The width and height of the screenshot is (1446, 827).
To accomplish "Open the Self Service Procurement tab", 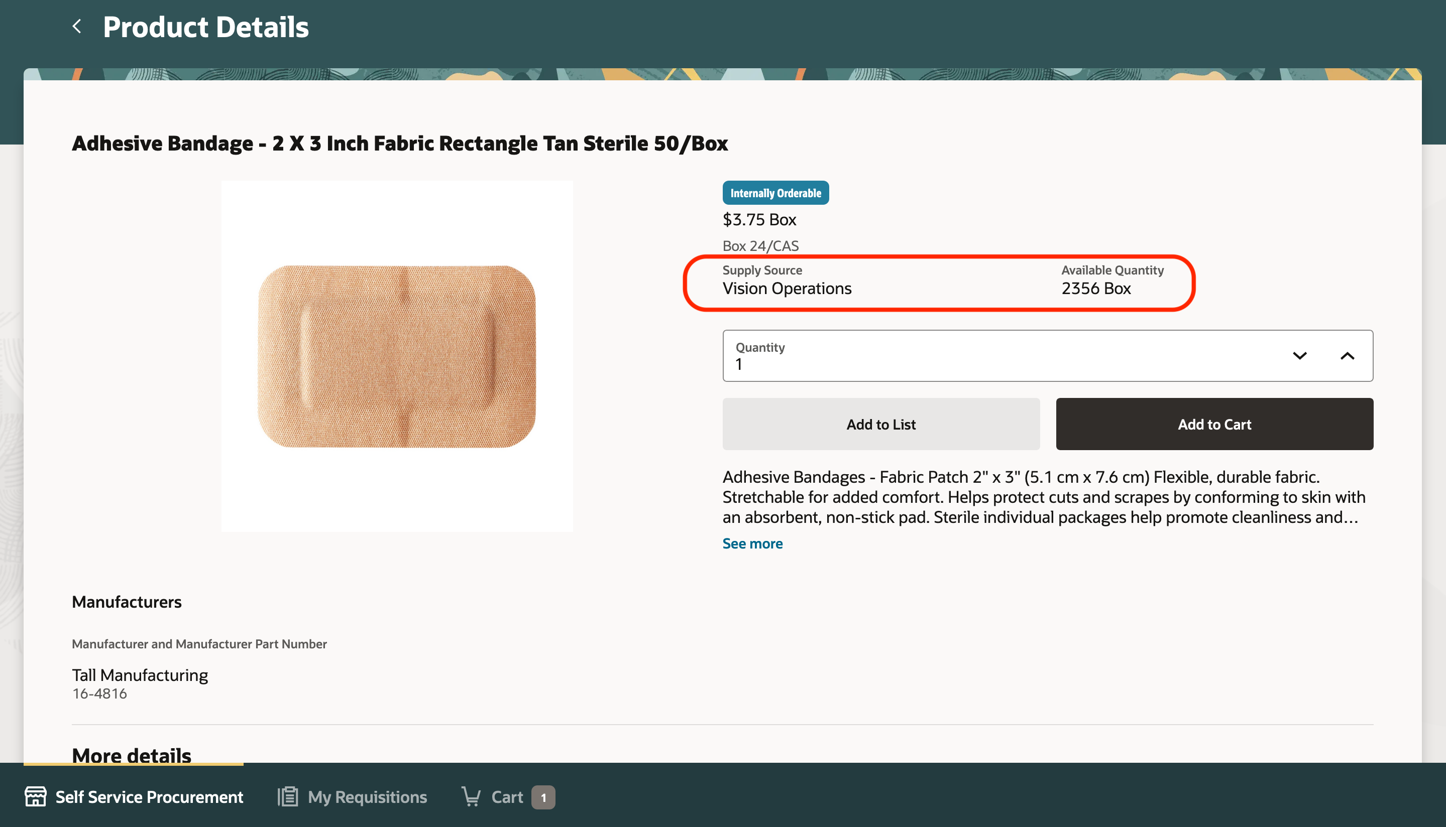I will (x=149, y=797).
